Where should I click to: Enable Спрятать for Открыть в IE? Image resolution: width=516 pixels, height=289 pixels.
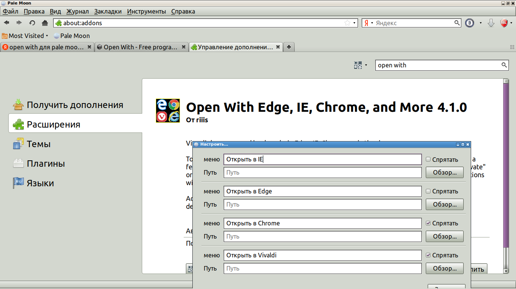[x=428, y=160]
